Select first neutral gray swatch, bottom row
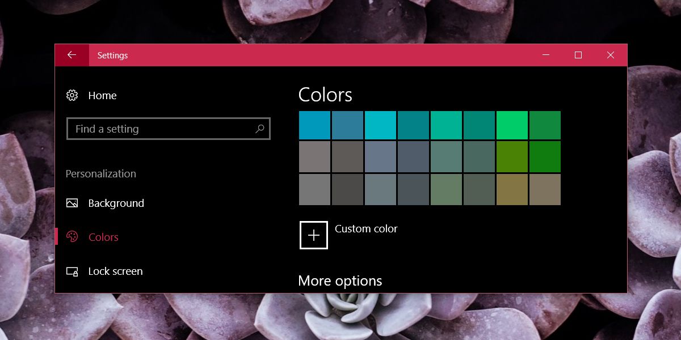The height and width of the screenshot is (340, 681). (x=314, y=189)
